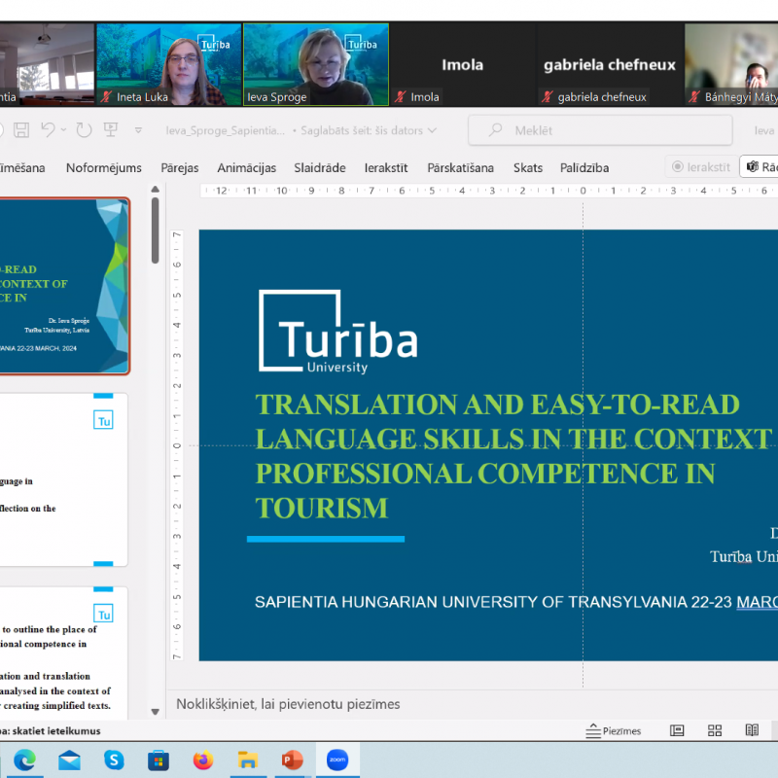
Task: Open the Noformējums ribbon tab
Action: click(x=104, y=167)
